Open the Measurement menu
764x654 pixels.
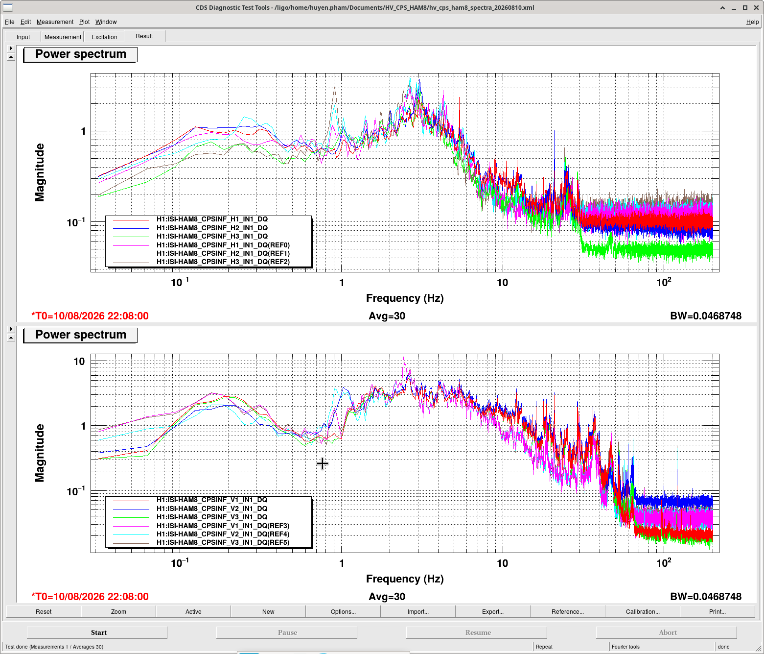tap(55, 22)
